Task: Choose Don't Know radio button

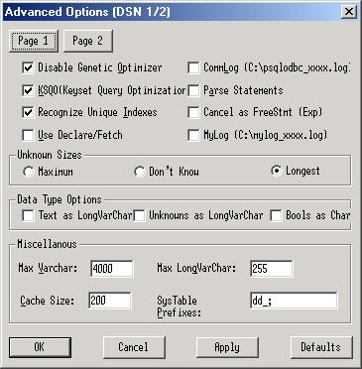Action: [140, 172]
